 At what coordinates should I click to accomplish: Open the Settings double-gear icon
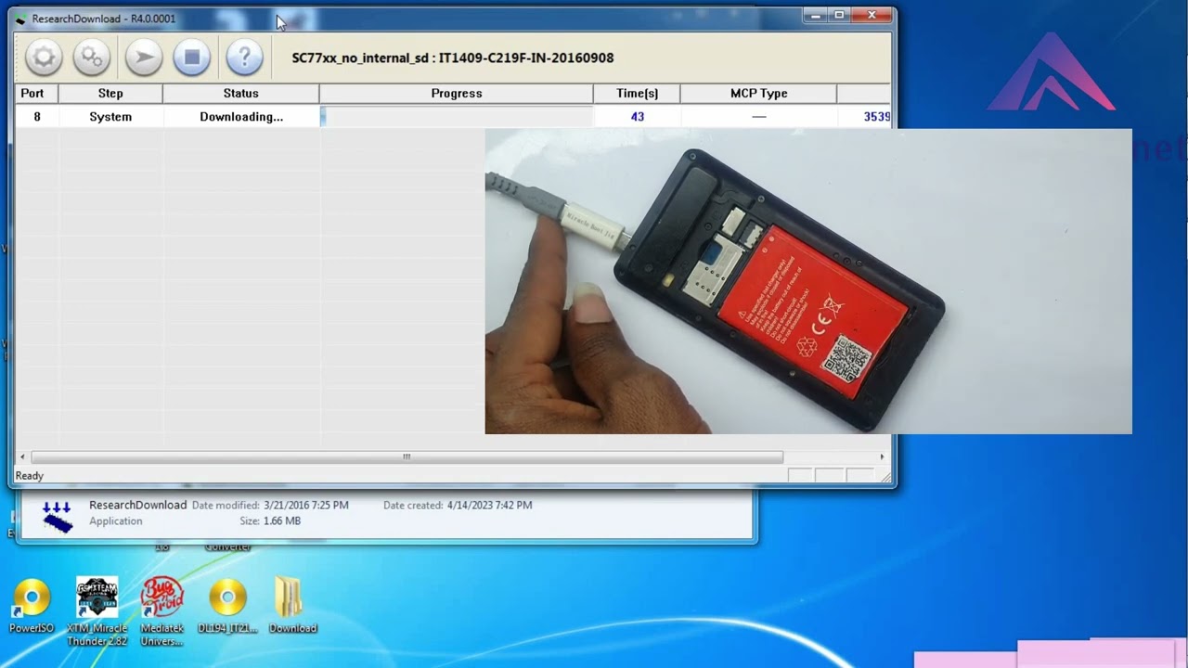click(92, 58)
